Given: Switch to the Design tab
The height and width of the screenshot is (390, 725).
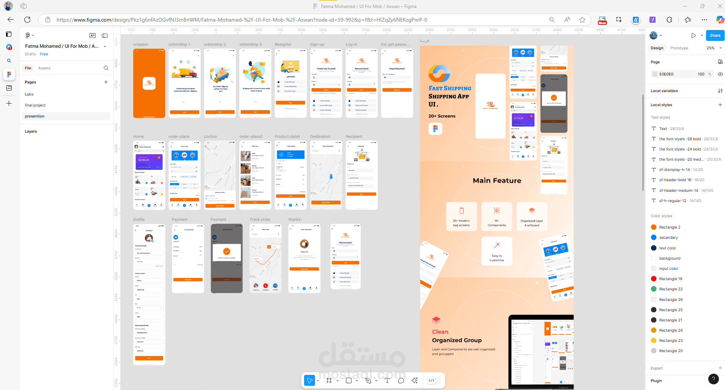Looking at the screenshot, I should click(657, 48).
